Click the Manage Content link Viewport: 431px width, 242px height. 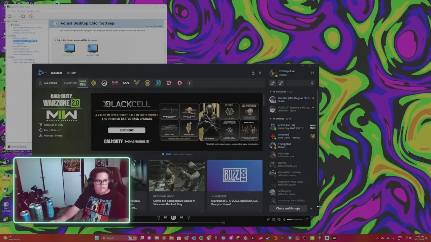coord(53,136)
